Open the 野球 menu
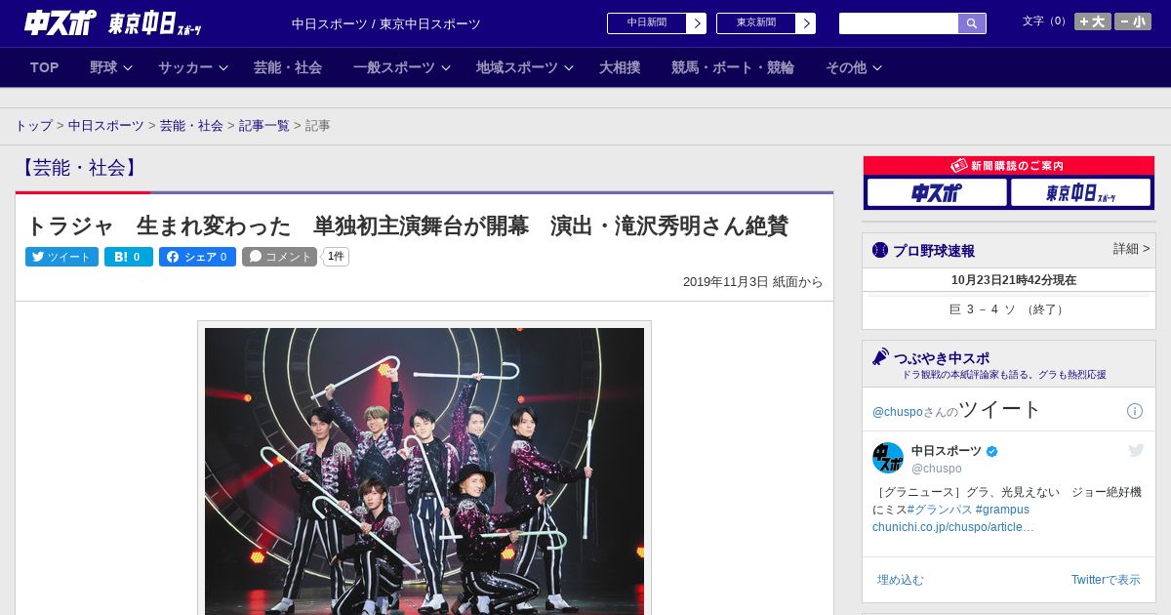The image size is (1171, 615). pos(103,67)
